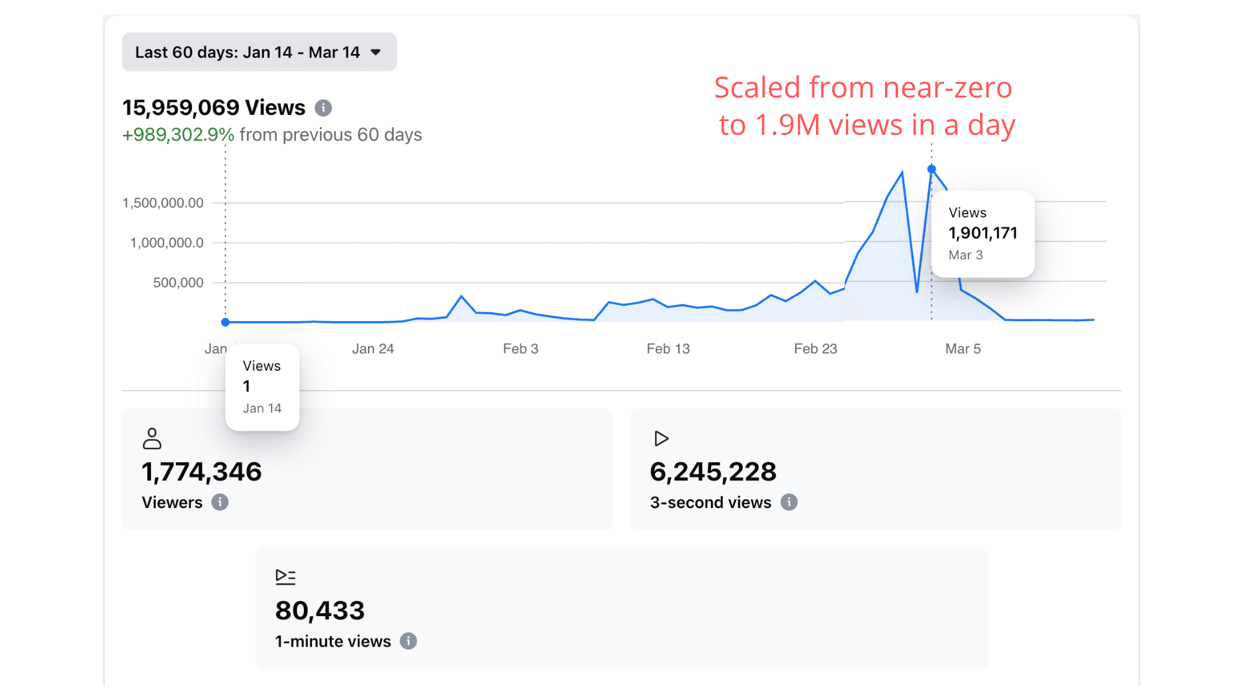Click the info icon beside Viewers
This screenshot has height=700, width=1243.
coord(220,502)
